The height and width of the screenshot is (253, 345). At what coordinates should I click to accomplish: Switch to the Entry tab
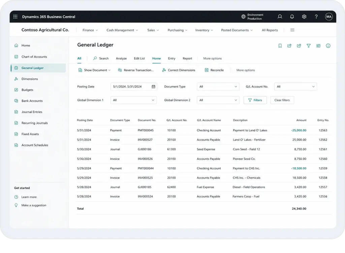coord(171,59)
